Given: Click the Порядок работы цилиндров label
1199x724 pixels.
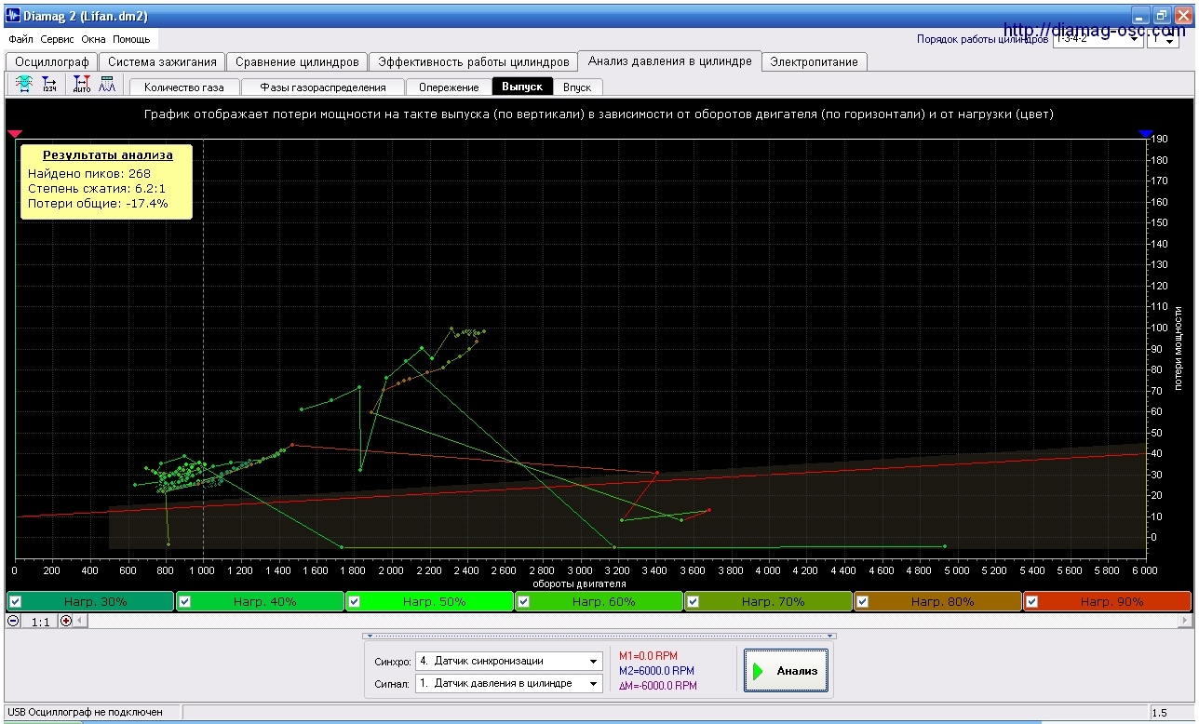Looking at the screenshot, I should click(x=982, y=40).
